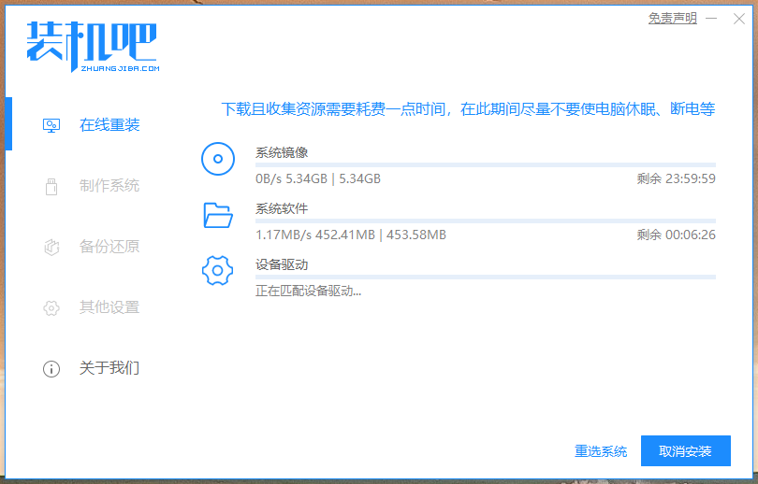Click the info icon beside 关于我们
The width and height of the screenshot is (758, 484).
pos(52,369)
